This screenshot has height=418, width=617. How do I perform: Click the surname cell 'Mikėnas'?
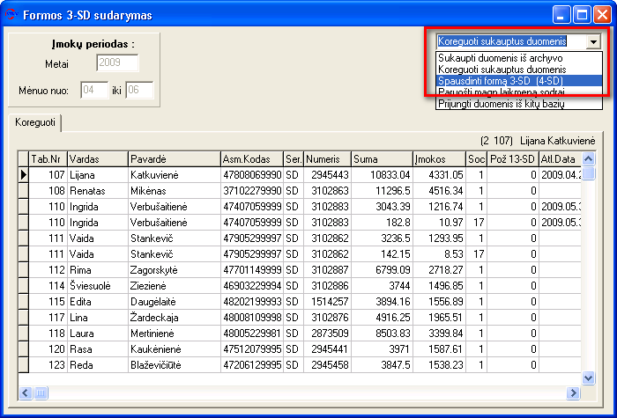(x=175, y=191)
